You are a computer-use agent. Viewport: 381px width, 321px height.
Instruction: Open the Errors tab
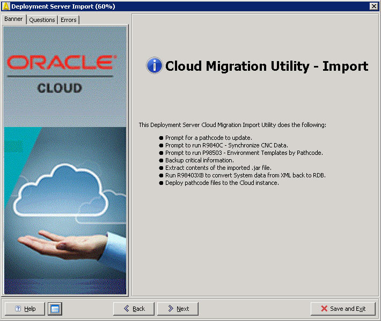point(69,20)
